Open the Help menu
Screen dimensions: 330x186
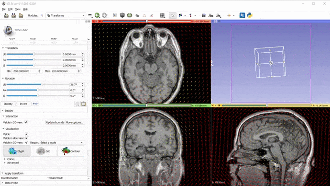point(25,9)
